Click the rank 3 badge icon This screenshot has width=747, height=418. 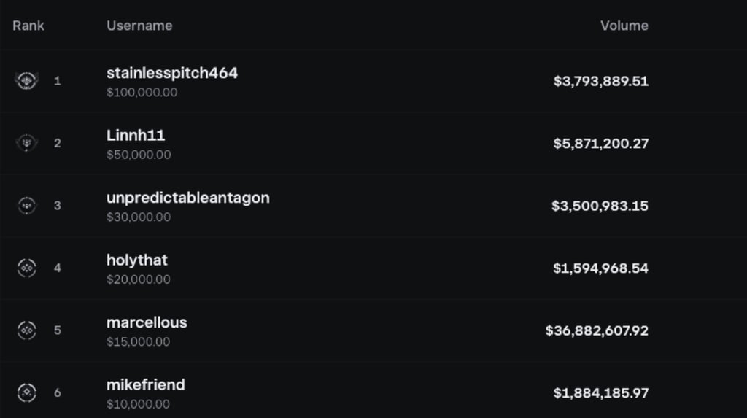pyautogui.click(x=27, y=206)
